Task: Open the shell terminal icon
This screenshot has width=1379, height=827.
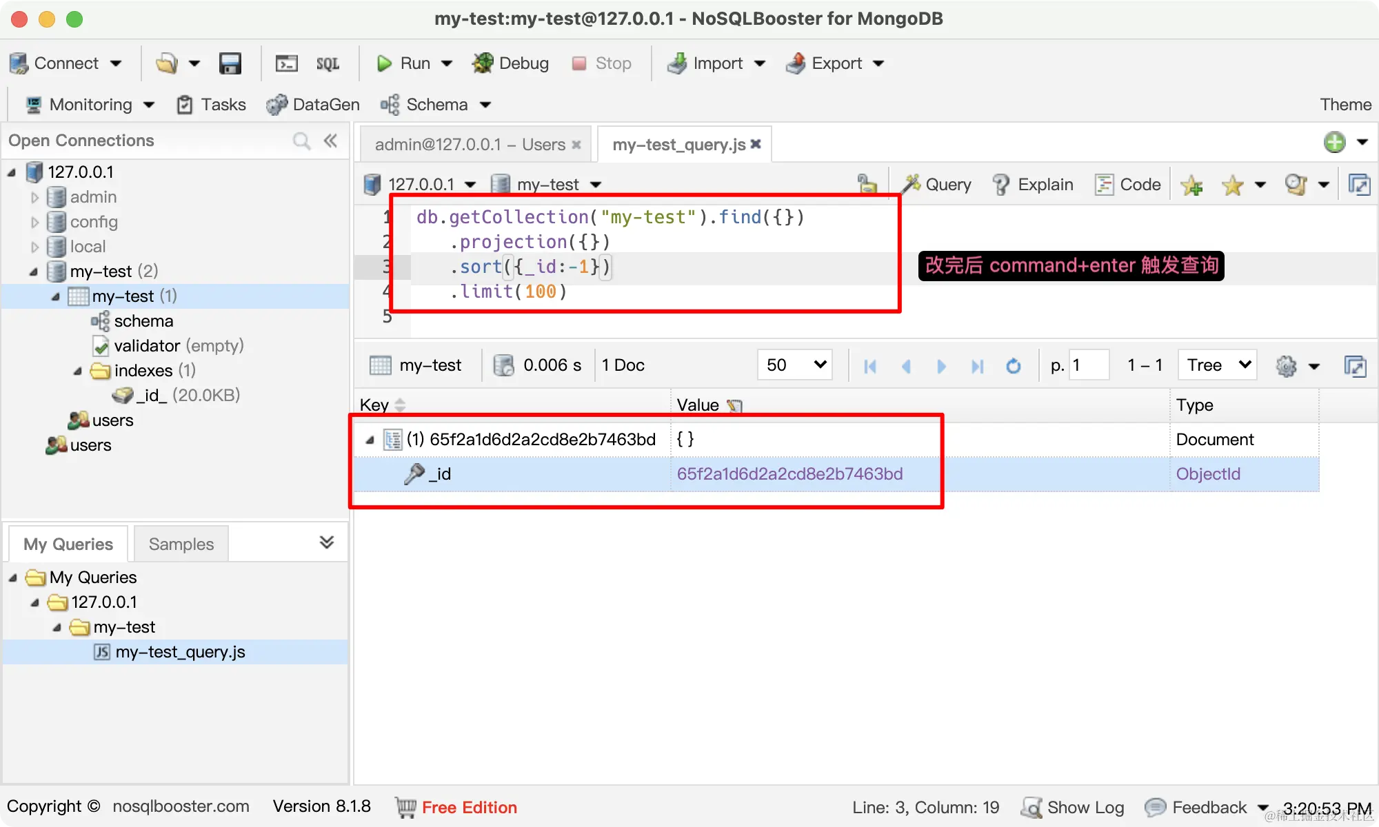Action: [286, 63]
